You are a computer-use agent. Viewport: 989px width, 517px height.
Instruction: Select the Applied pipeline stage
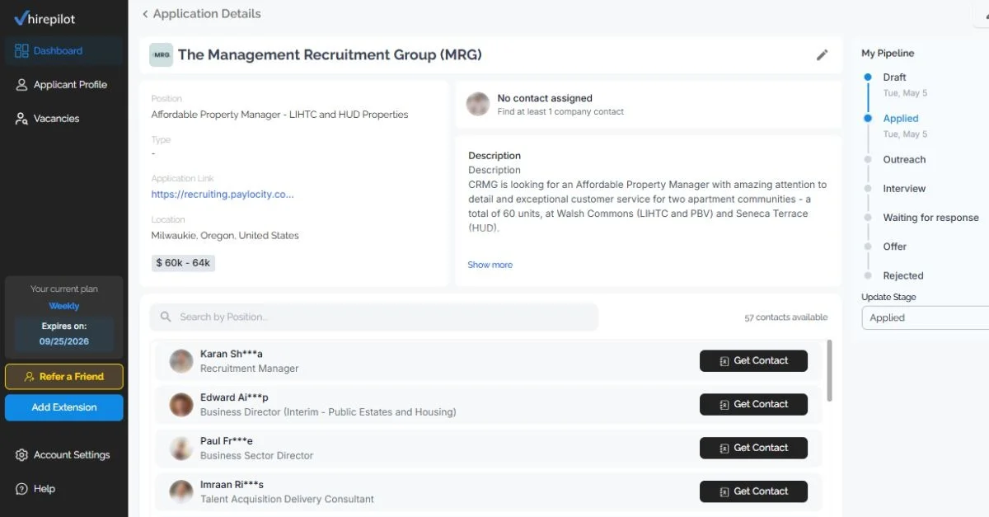click(x=901, y=119)
